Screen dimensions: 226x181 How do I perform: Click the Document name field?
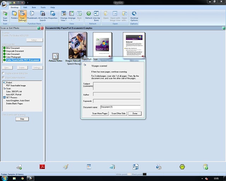(120, 107)
